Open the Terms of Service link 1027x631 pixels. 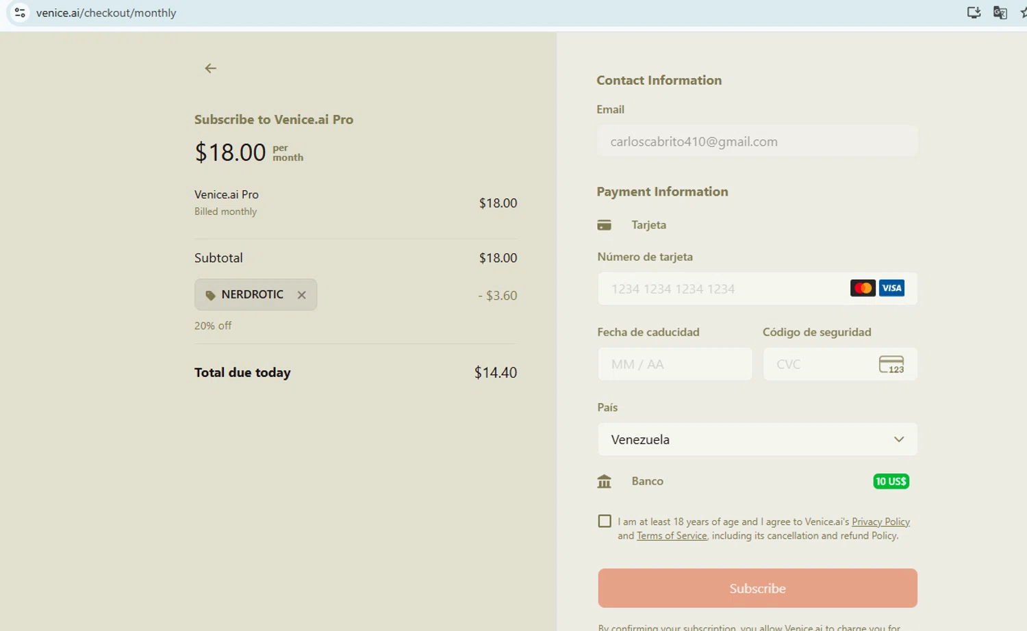tap(672, 536)
